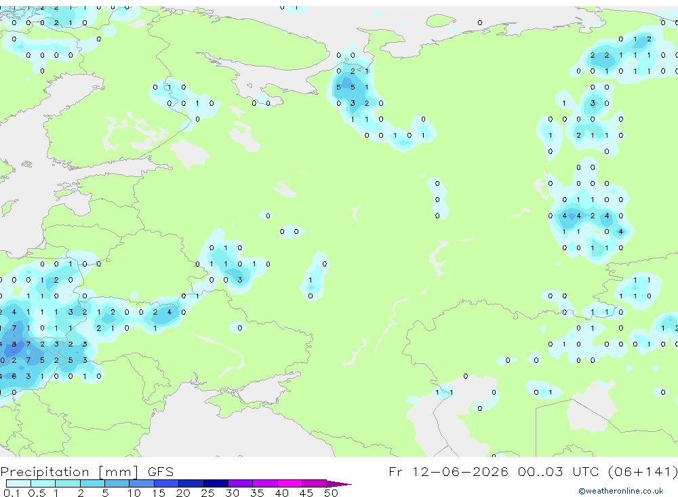The height and width of the screenshot is (497, 678).
Task: Click the 'Fr' weekday label
Action: (395, 471)
